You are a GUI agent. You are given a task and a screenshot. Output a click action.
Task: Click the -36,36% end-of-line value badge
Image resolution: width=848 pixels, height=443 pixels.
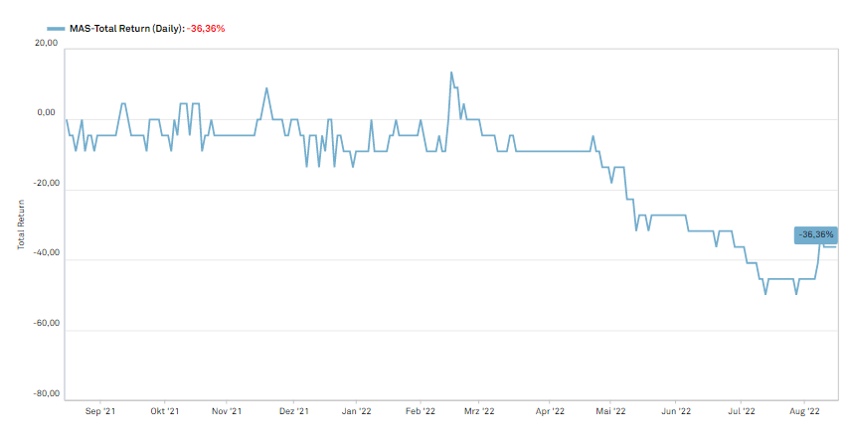coord(815,235)
